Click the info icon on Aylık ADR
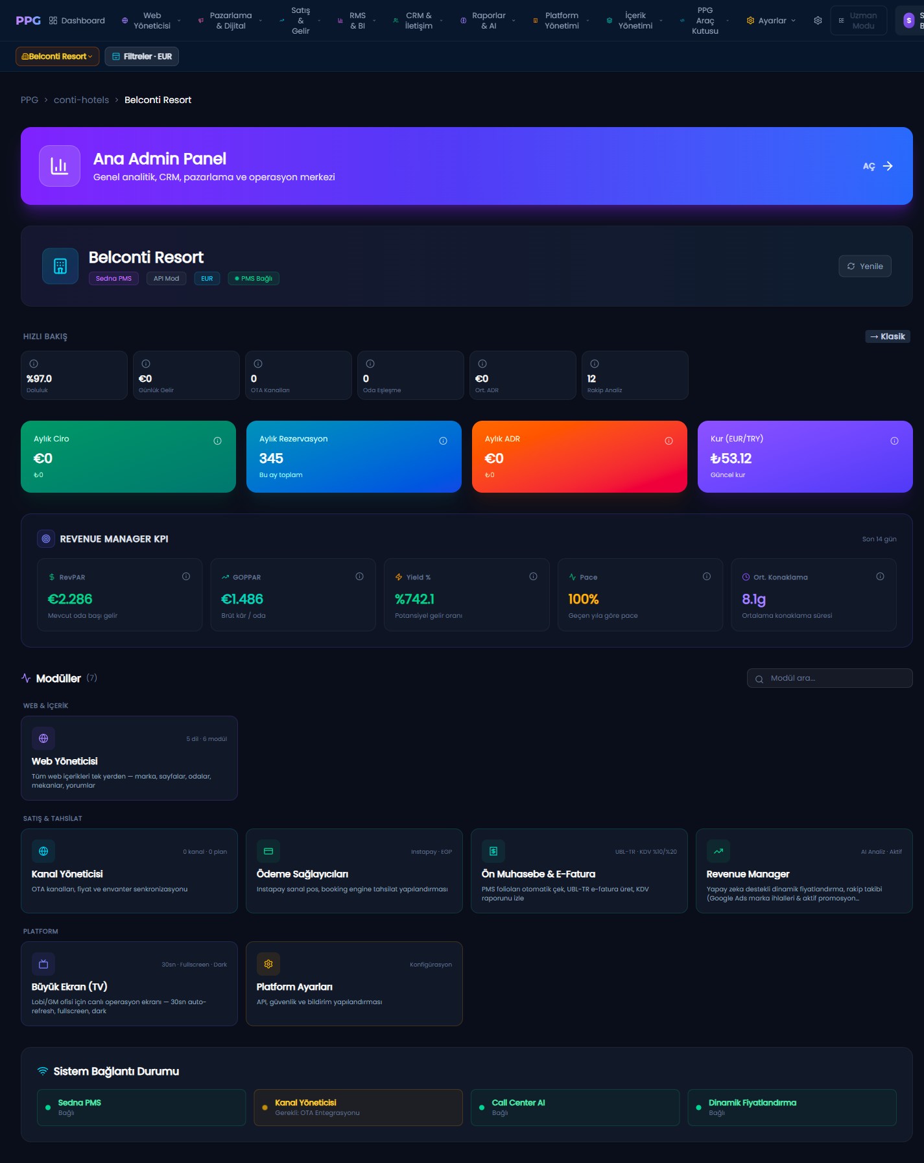The width and height of the screenshot is (924, 1163). coord(669,441)
